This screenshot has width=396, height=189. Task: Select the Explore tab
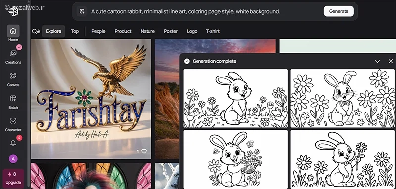click(53, 31)
